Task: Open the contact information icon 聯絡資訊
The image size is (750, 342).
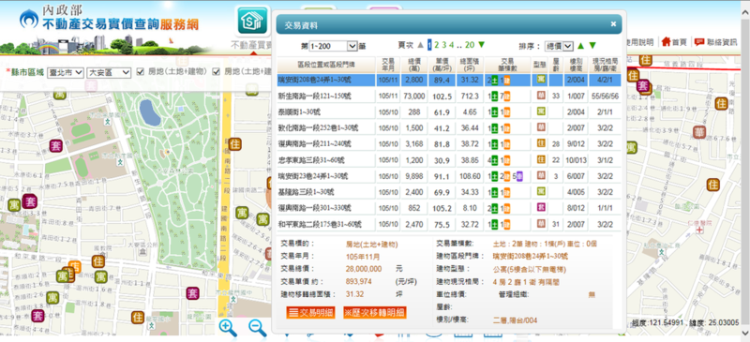Action: coord(715,42)
